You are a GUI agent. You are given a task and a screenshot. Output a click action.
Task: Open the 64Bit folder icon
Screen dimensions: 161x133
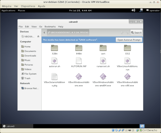(79, 48)
